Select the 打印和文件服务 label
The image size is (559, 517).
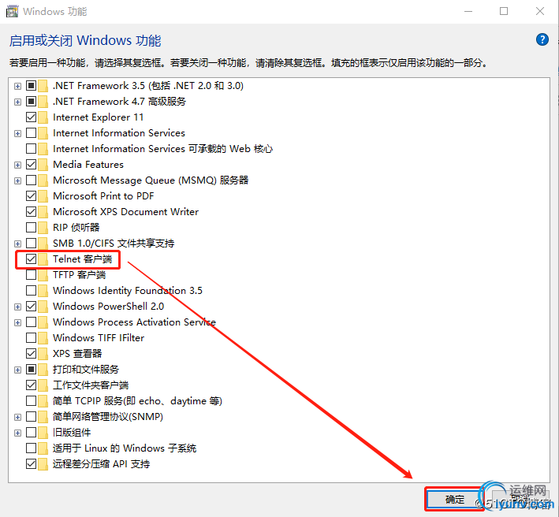pos(86,369)
